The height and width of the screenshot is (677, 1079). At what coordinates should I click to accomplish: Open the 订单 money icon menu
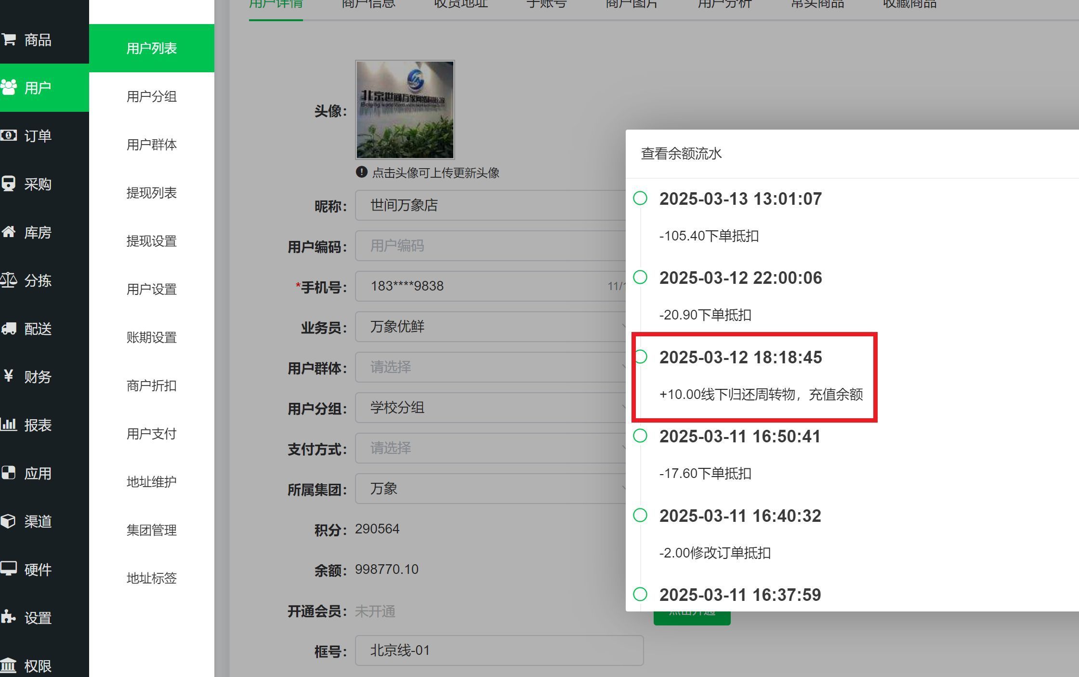9,135
